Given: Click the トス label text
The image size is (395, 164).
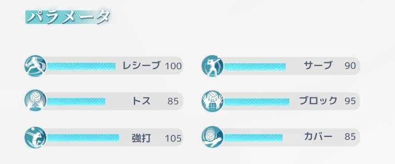Looking at the screenshot, I should tap(141, 101).
